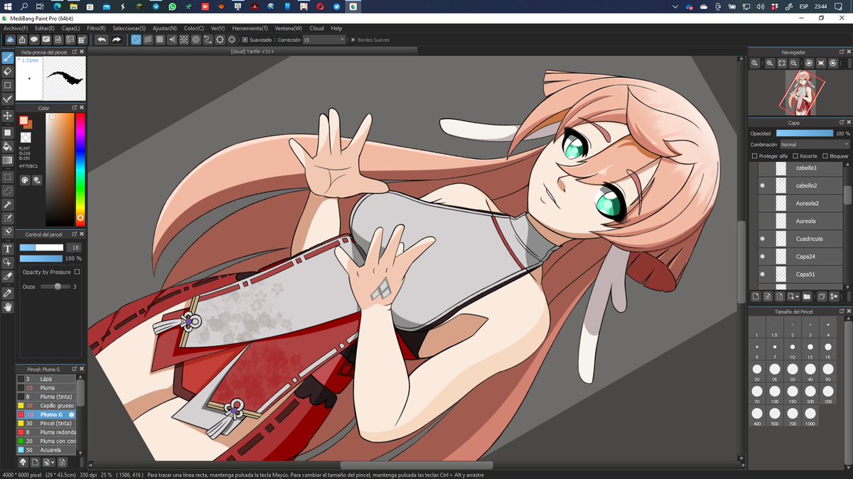Hide the Capa24 layer

(x=762, y=256)
